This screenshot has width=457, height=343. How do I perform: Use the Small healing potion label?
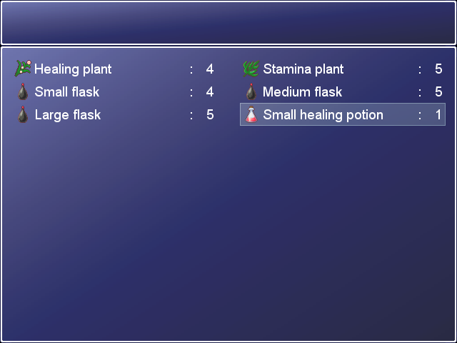323,115
